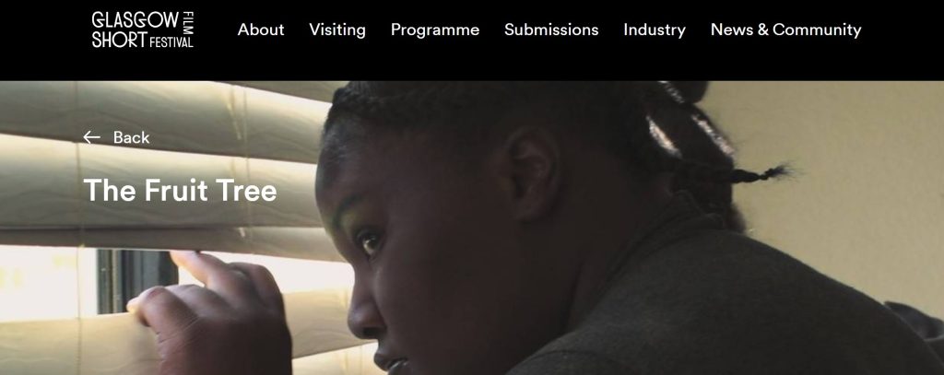Navigate to News & Community
This screenshot has height=375, width=944.
tap(785, 30)
